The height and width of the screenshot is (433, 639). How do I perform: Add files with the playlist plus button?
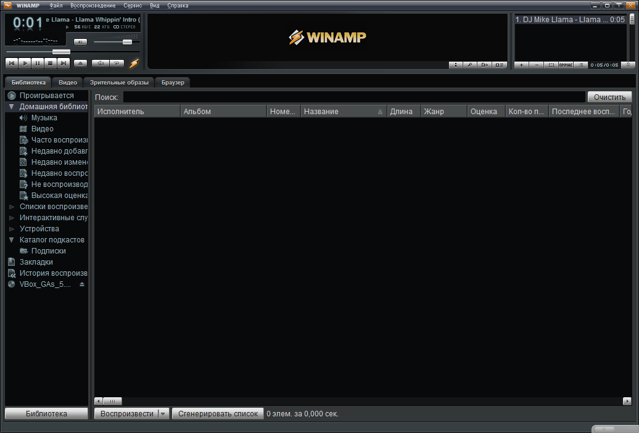click(x=522, y=65)
